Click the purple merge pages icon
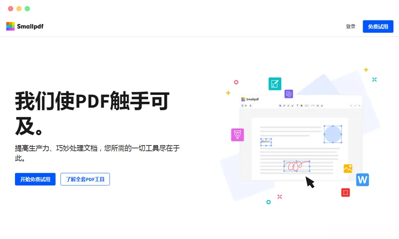The width and height of the screenshot is (399, 239). pos(289,94)
